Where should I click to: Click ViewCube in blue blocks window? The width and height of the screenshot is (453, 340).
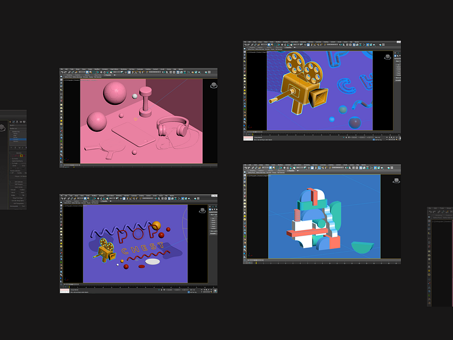tap(396, 180)
